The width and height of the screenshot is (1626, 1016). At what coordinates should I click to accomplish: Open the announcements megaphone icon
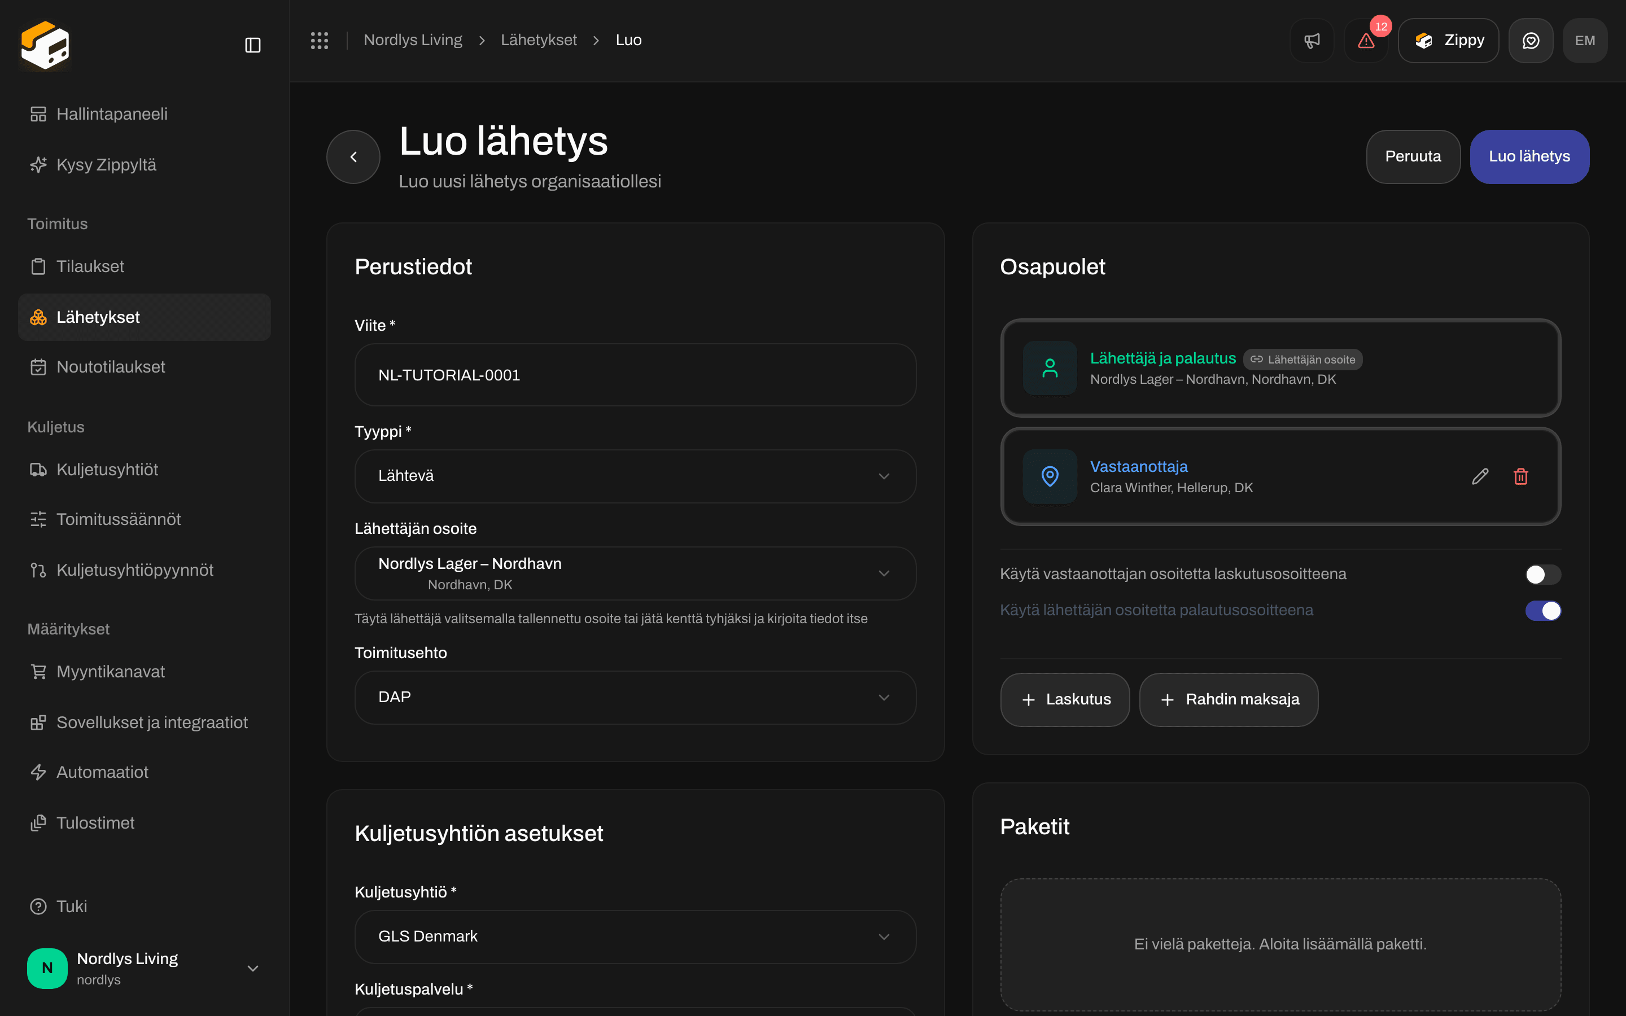1312,40
